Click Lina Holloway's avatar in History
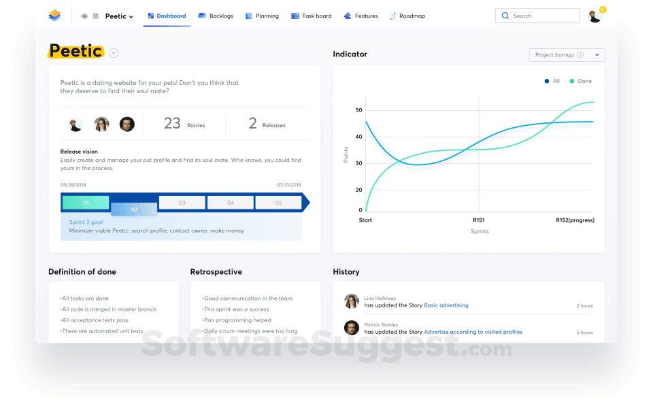653x410 pixels. [x=352, y=301]
